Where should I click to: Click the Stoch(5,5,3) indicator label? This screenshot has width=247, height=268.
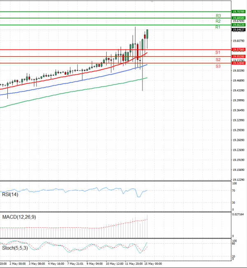click(15, 248)
